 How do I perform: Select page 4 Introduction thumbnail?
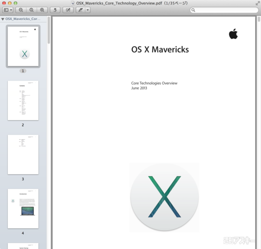(23, 209)
